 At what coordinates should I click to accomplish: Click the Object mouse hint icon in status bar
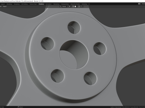click(x=18, y=107)
